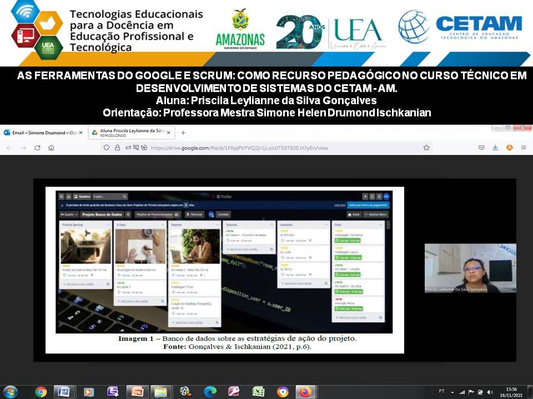Go to the Firefox home page
The image size is (533, 399).
tap(51, 148)
